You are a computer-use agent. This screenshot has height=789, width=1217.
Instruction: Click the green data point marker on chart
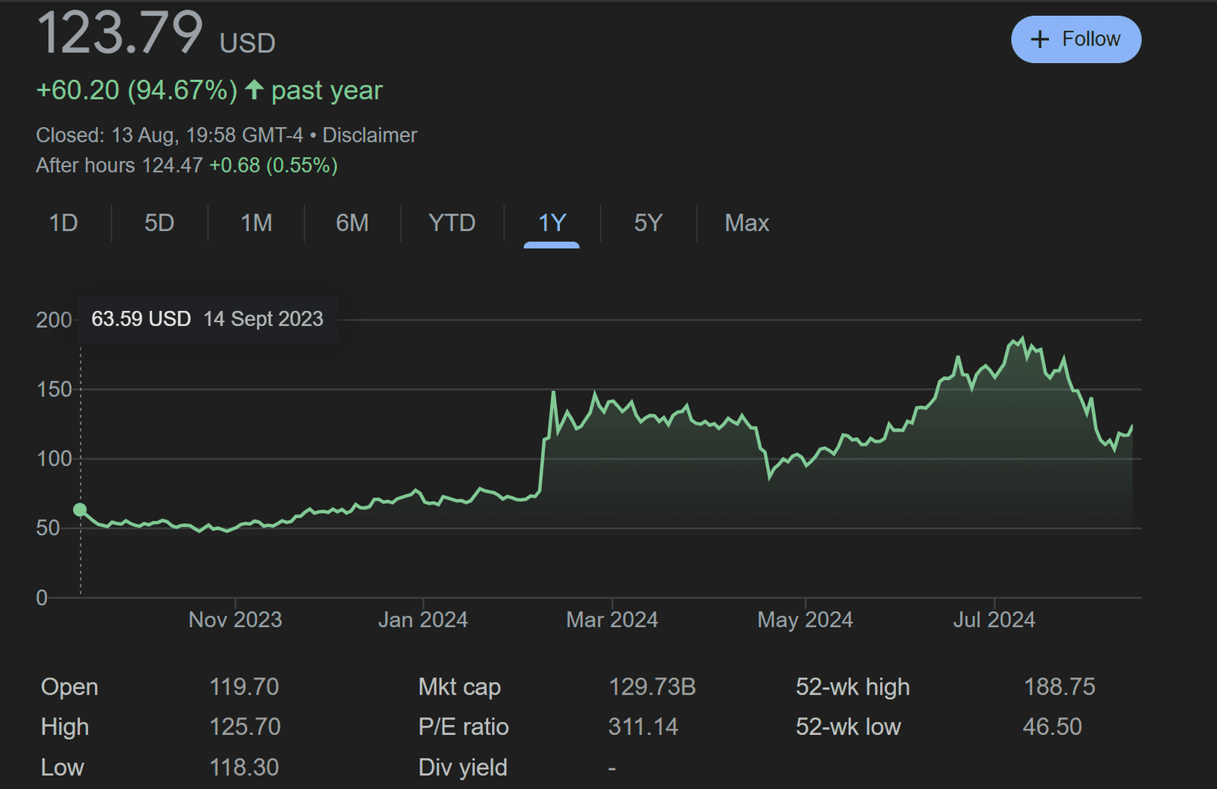pos(80,510)
